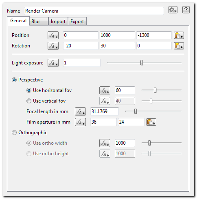Open the help question mark icon
Viewport: 197px width, 199px height.
pos(186,10)
